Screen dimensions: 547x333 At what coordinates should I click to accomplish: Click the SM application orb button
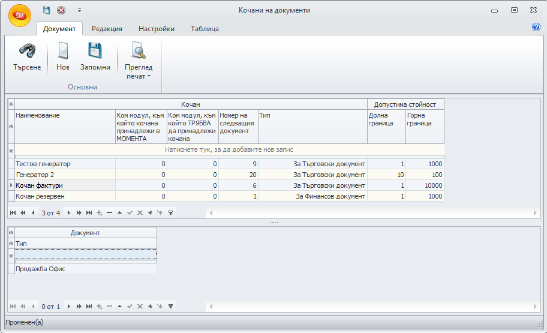pyautogui.click(x=20, y=16)
